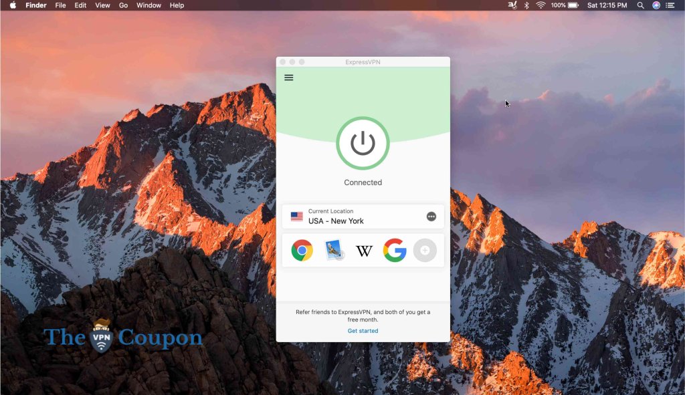Toggle Bluetooth from the menu bar
Screen dimensions: 685x395
[x=526, y=5]
